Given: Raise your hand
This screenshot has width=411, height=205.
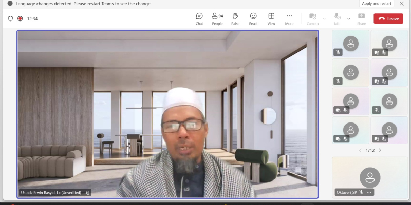Looking at the screenshot, I should tap(235, 19).
